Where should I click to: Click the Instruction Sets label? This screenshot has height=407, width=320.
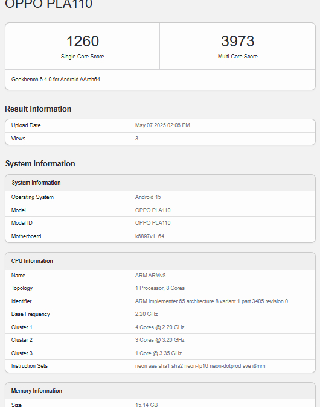click(x=30, y=366)
